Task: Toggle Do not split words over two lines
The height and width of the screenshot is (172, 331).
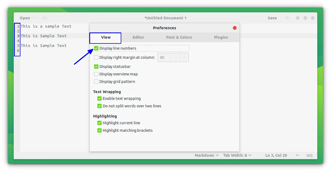Action: [99, 106]
